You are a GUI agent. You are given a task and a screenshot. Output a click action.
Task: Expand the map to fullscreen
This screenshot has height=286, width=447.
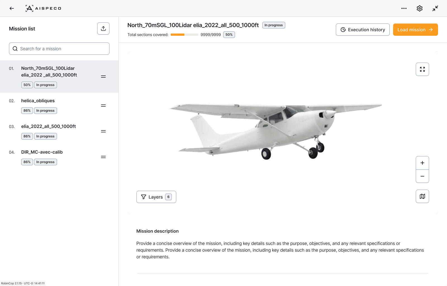[x=422, y=69]
